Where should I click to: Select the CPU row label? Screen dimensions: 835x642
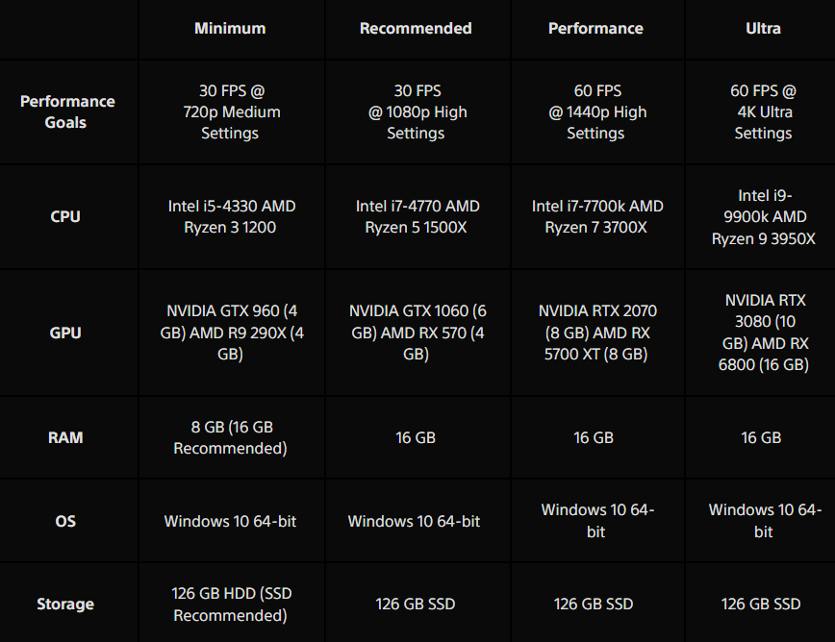click(65, 216)
